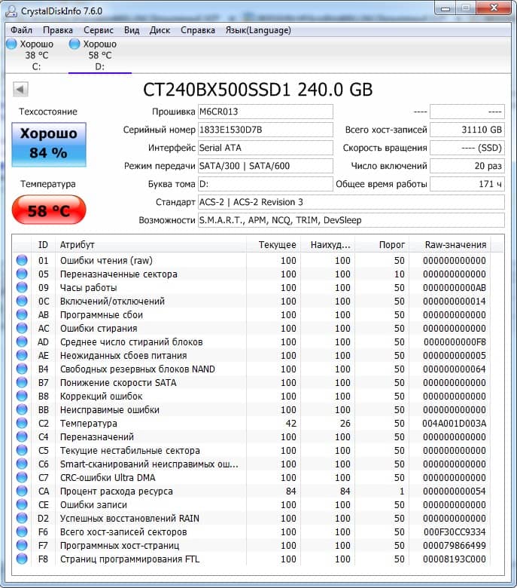The width and height of the screenshot is (517, 588).
Task: Open the Правка menu
Action: click(x=58, y=30)
